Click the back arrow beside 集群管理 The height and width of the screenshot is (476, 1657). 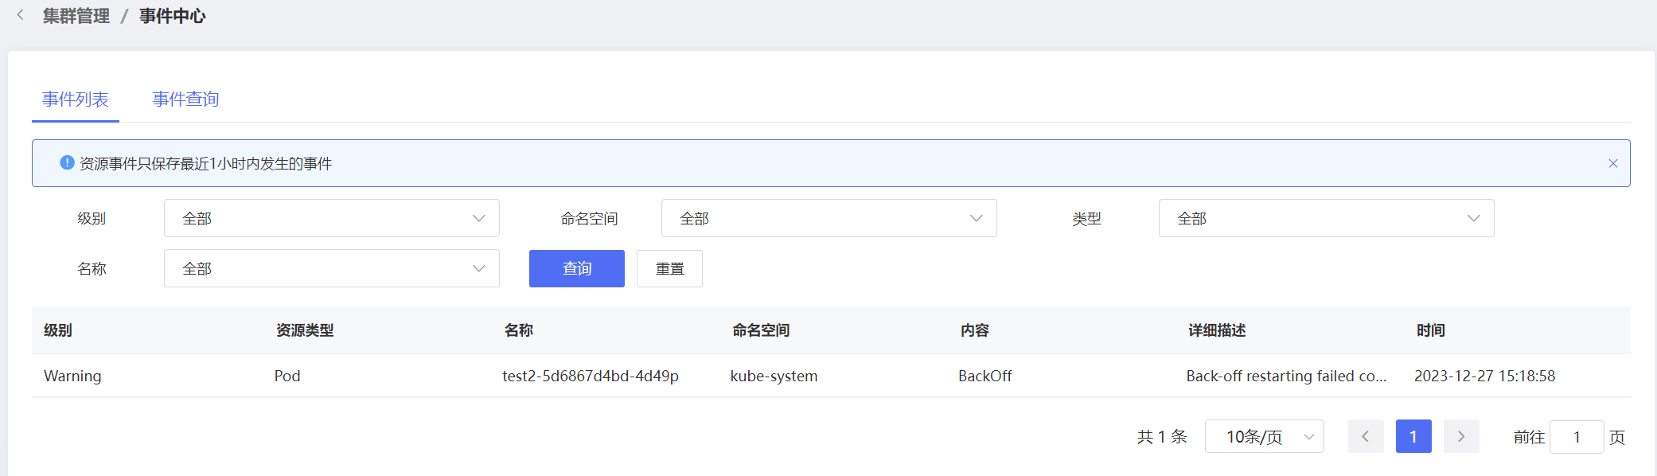click(21, 15)
